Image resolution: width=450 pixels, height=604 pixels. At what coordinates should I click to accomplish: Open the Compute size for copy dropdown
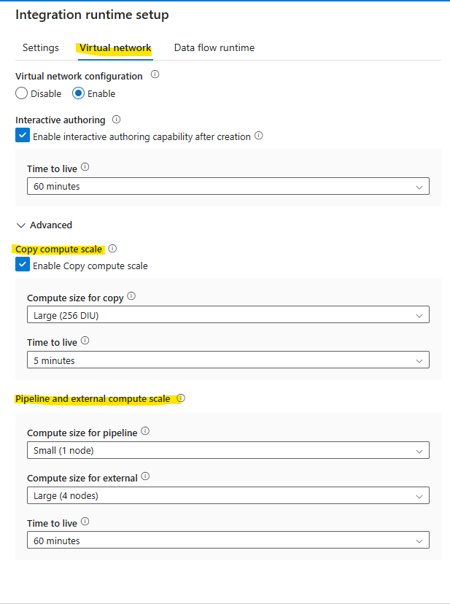228,315
